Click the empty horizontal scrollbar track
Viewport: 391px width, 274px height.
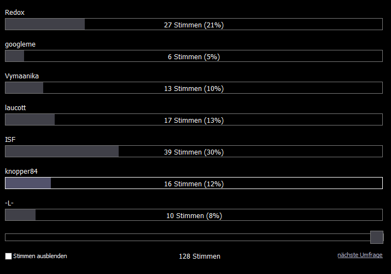188,237
